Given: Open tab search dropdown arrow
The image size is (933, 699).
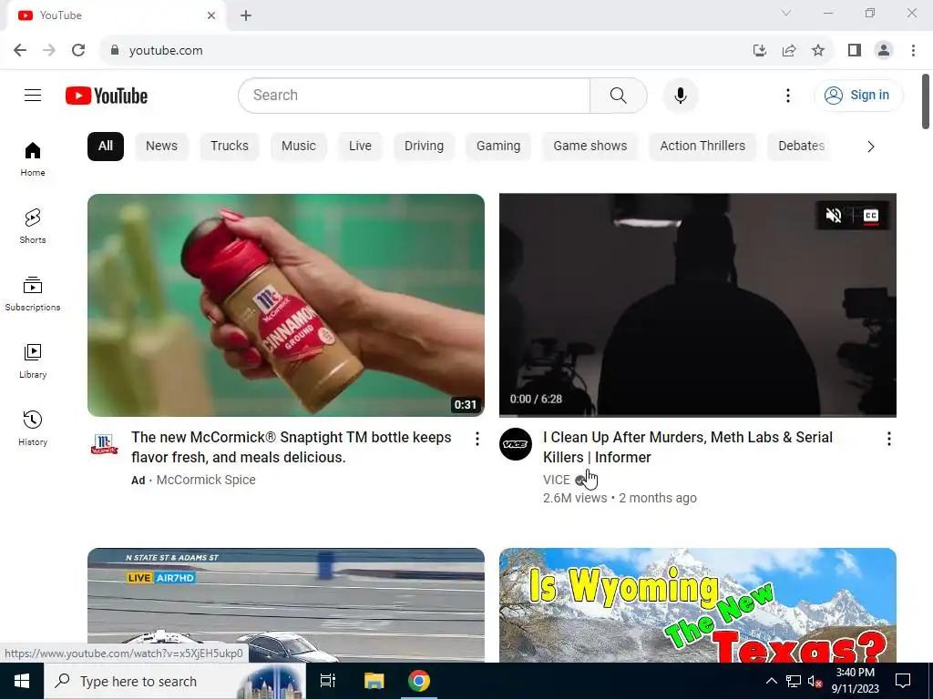Looking at the screenshot, I should 786,13.
